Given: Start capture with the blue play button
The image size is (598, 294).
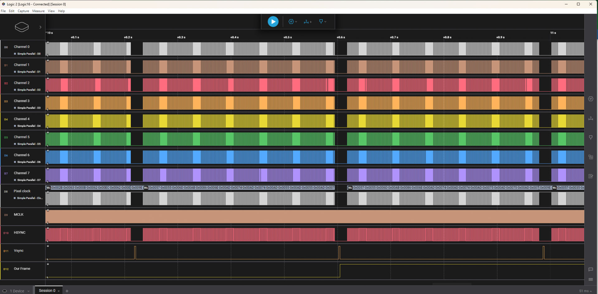Looking at the screenshot, I should tap(273, 21).
